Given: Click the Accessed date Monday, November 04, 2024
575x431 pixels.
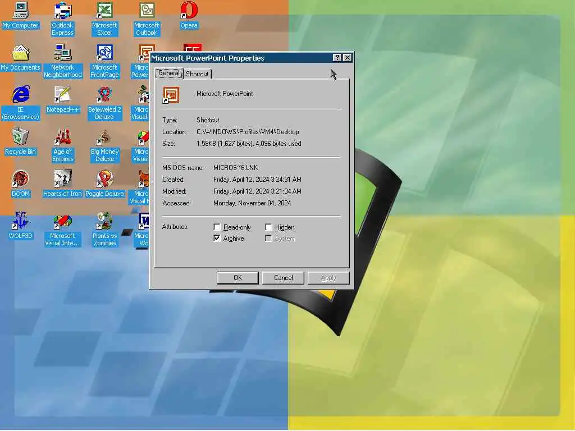Looking at the screenshot, I should pyautogui.click(x=252, y=203).
